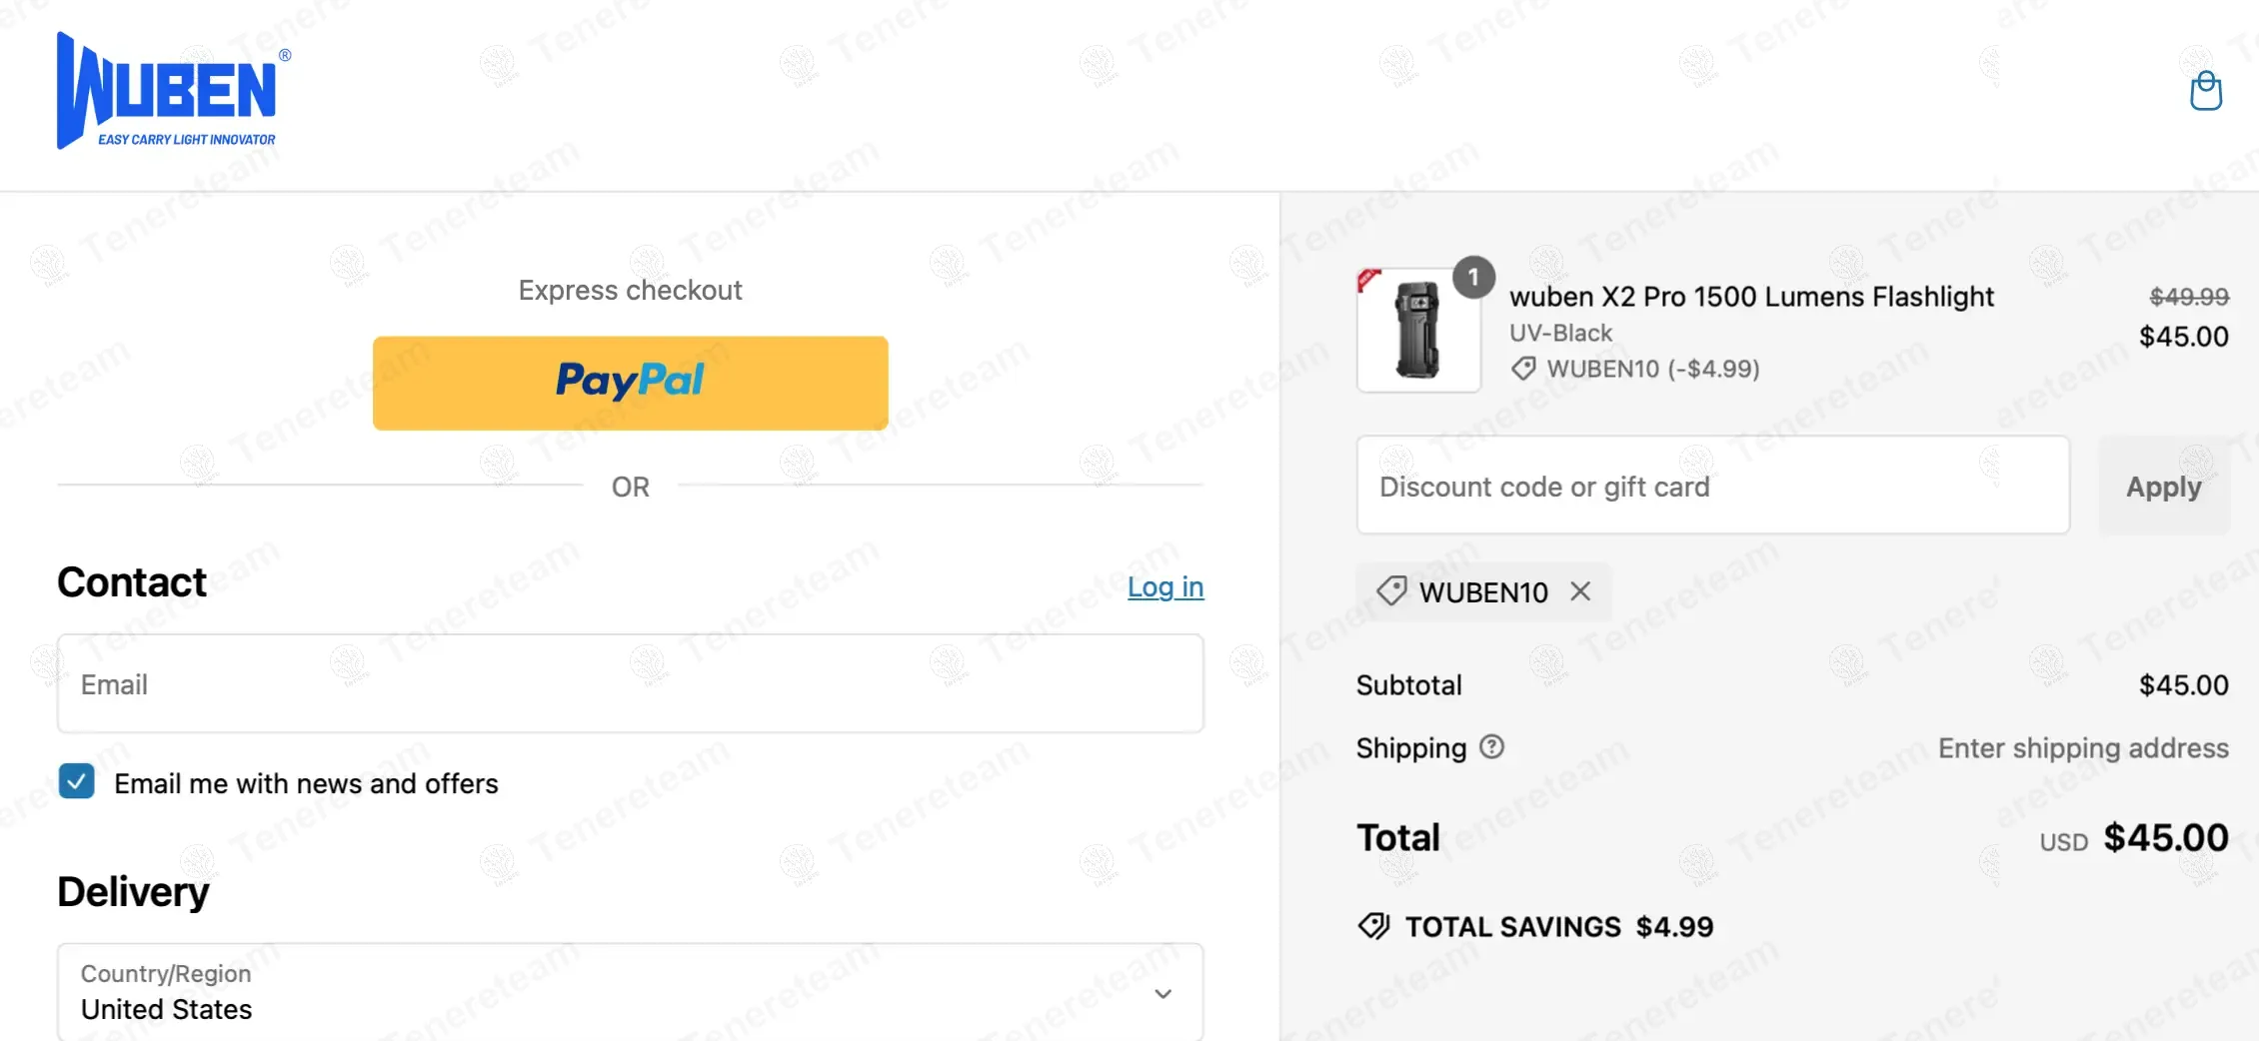Open the shopping bag cart icon
The width and height of the screenshot is (2259, 1041).
click(2205, 91)
